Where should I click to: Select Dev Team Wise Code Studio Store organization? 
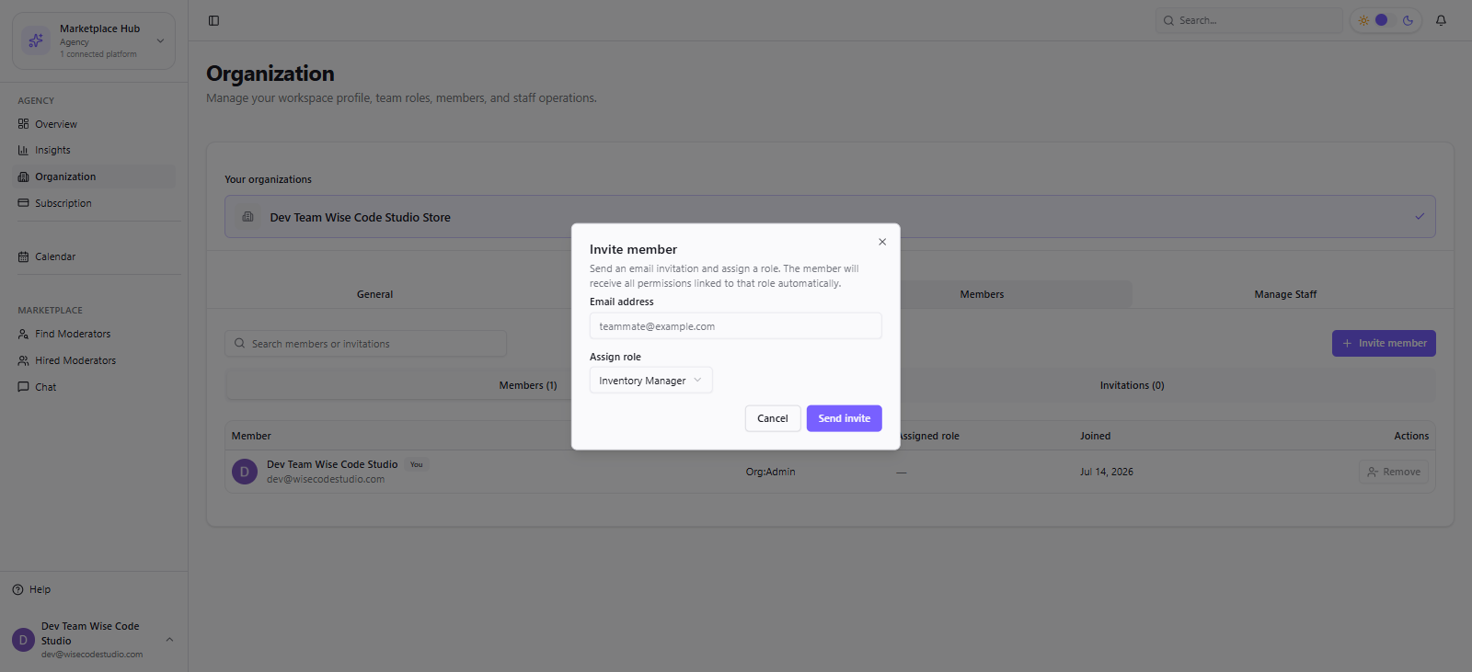click(830, 217)
